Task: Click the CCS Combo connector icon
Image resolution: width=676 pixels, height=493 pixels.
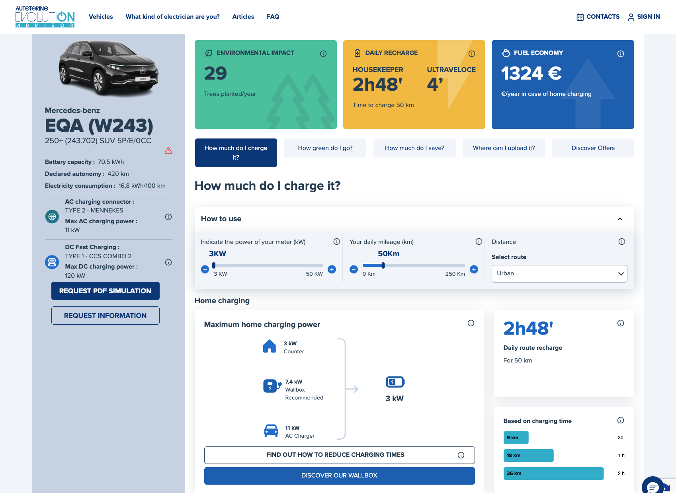Action: click(52, 262)
